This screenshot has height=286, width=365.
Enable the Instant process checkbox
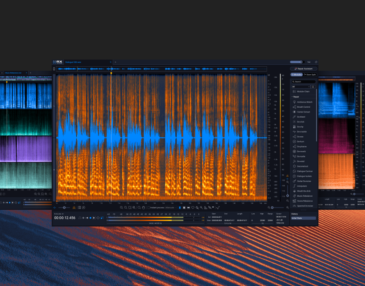pyautogui.click(x=149, y=207)
